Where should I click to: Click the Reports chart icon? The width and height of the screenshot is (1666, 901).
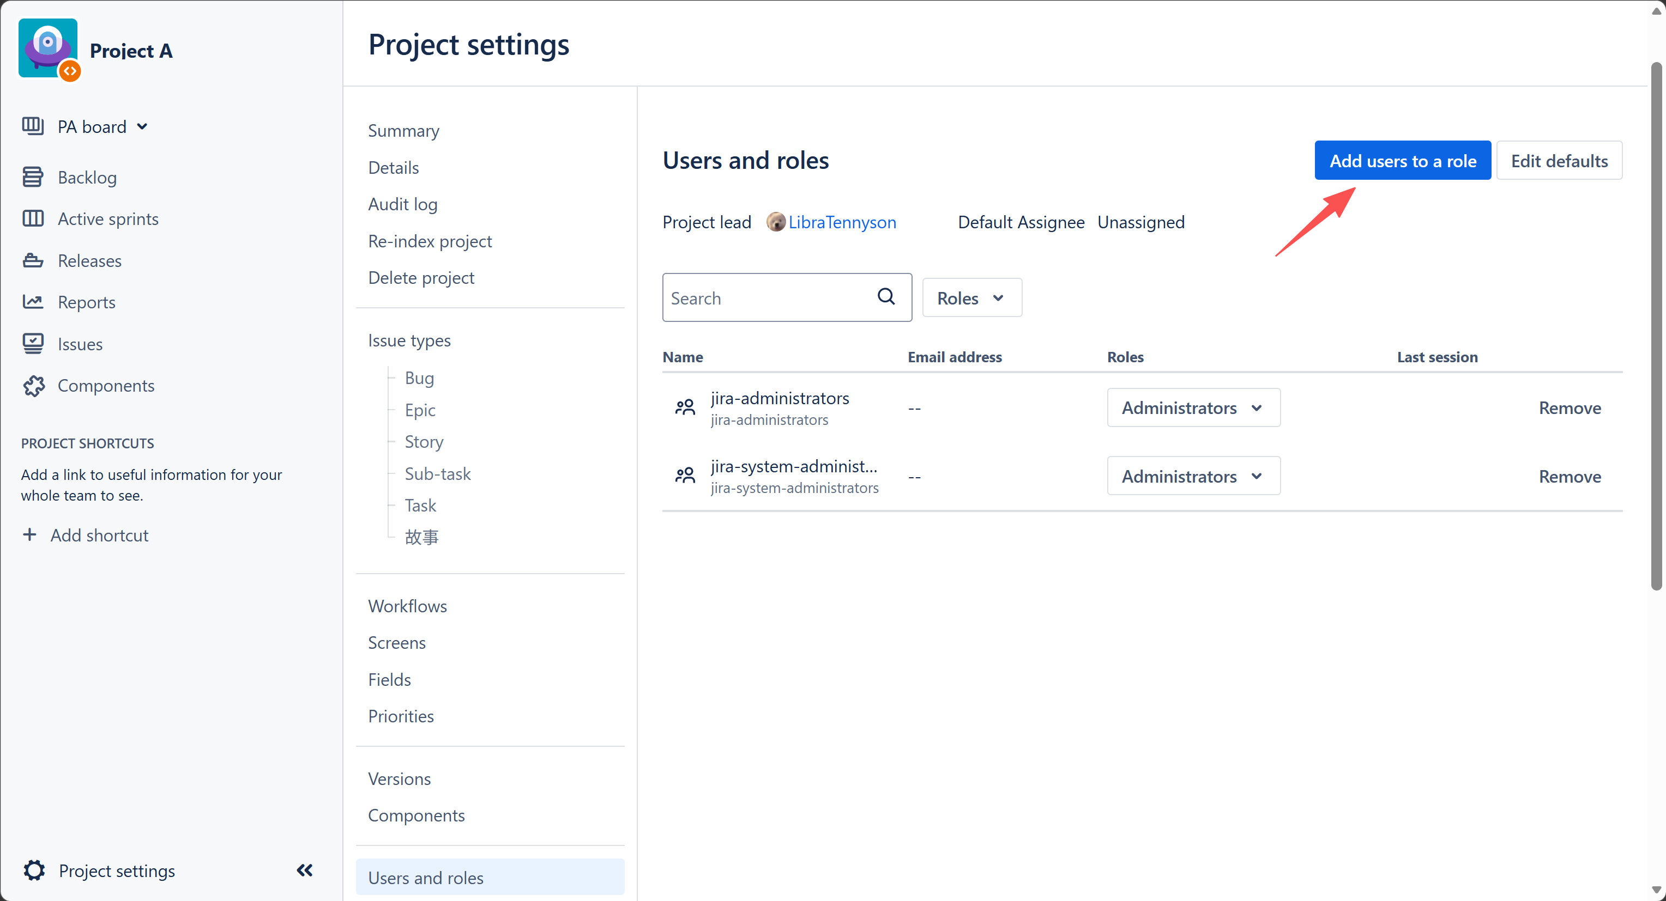(x=33, y=302)
